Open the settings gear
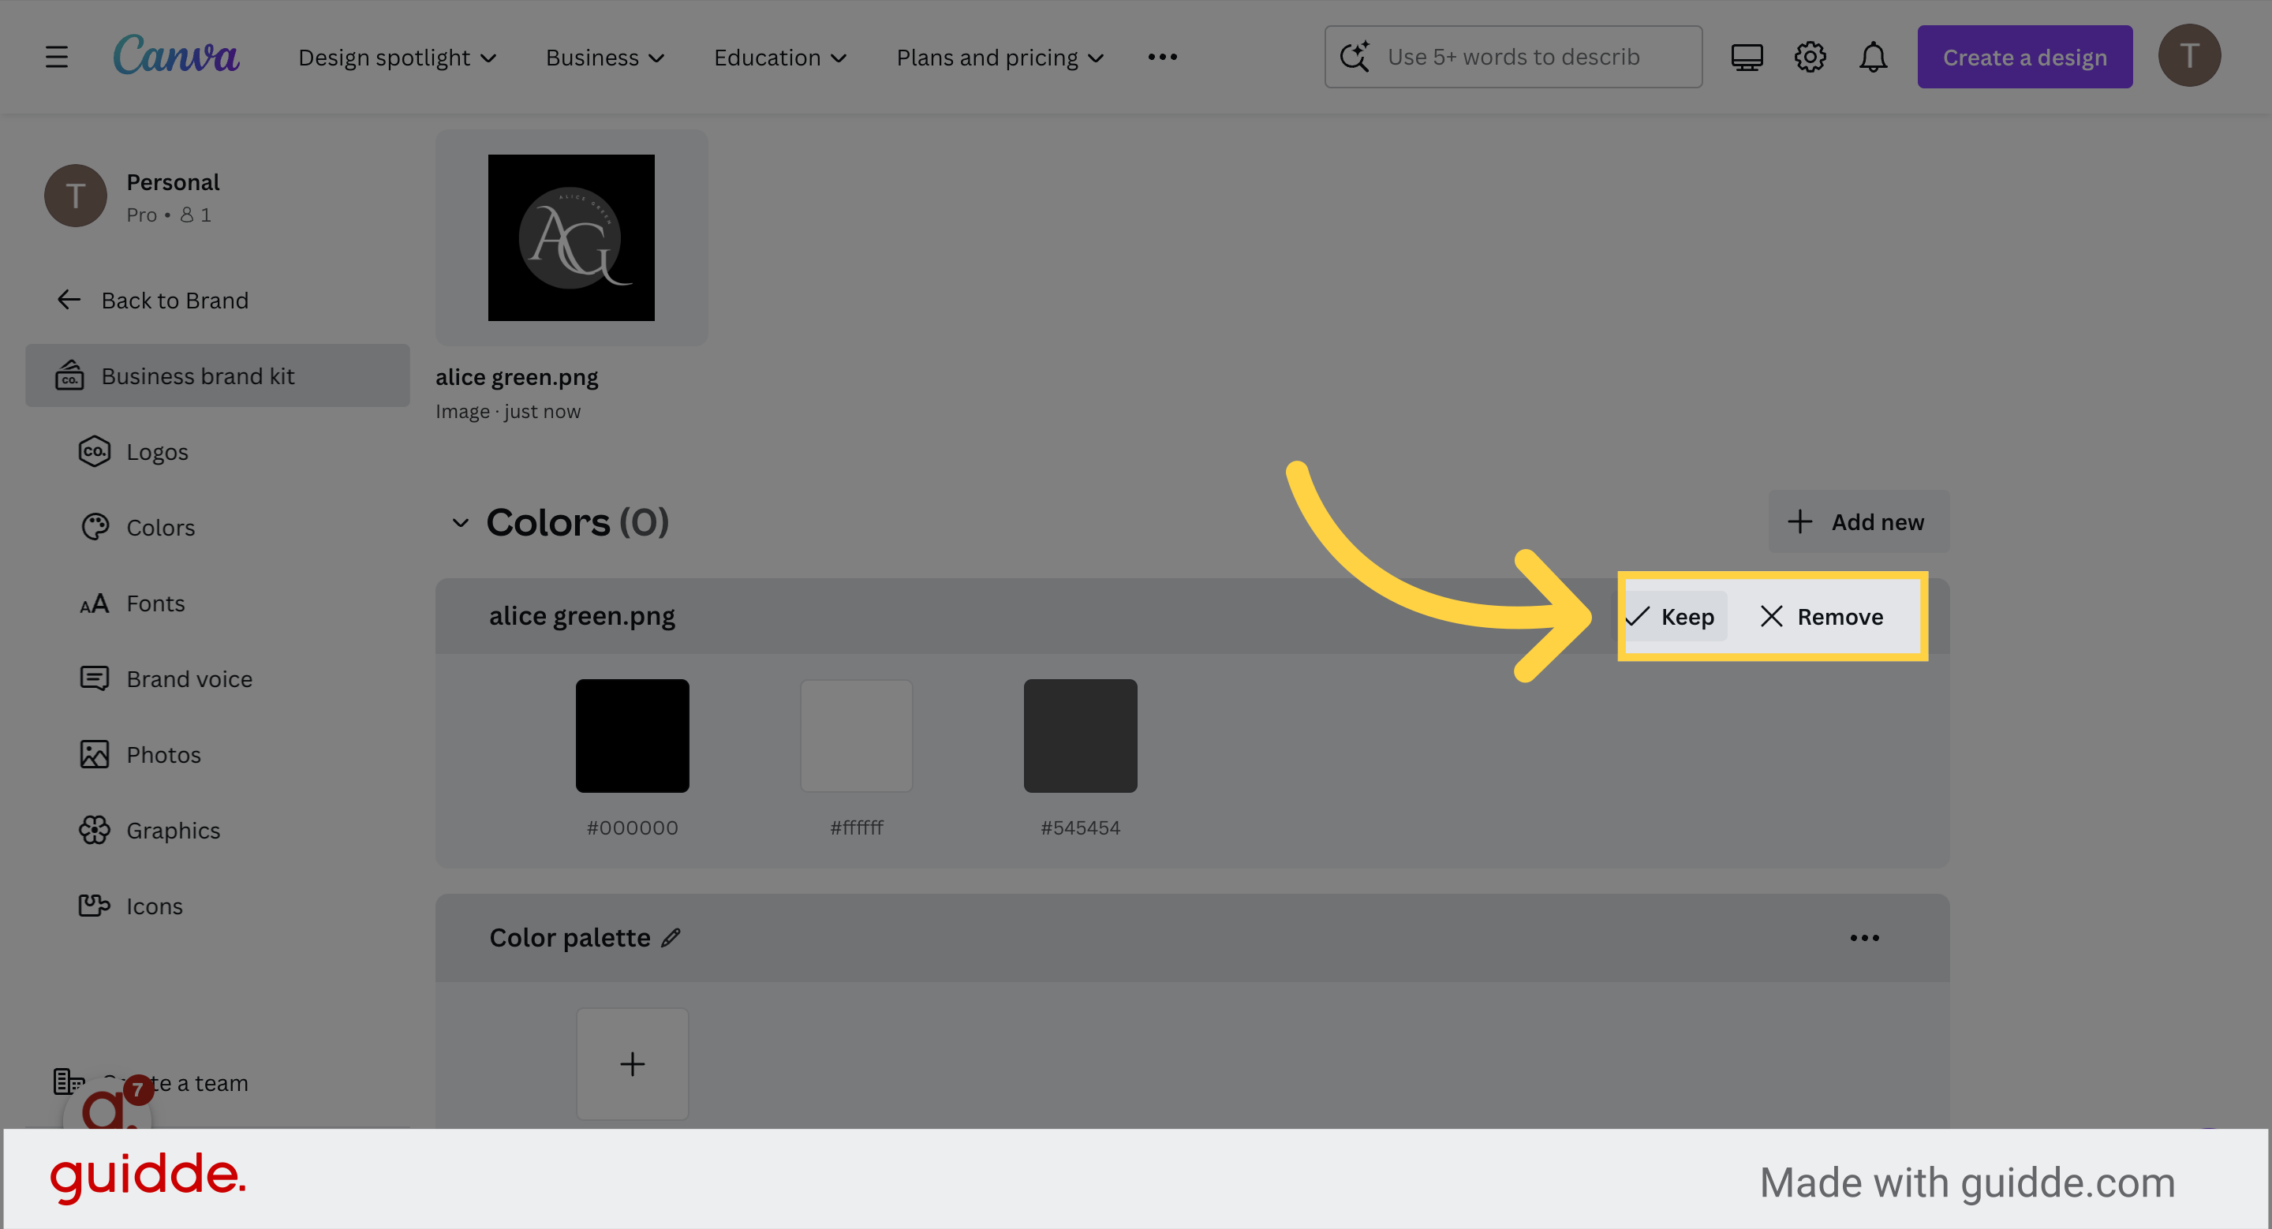2272x1229 pixels. point(1810,57)
